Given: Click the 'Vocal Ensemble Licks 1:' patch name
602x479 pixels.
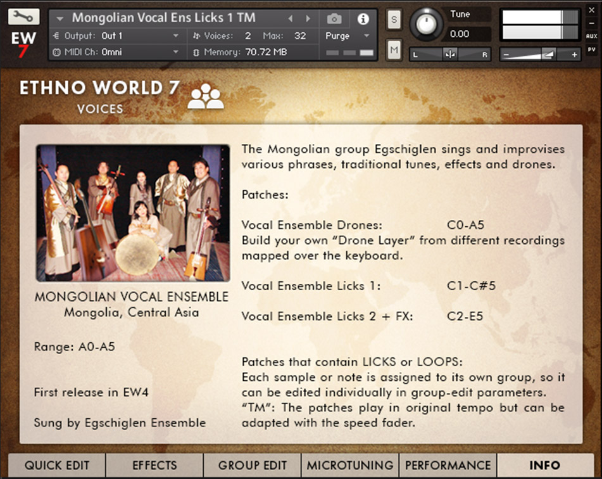Looking at the screenshot, I should click(311, 286).
